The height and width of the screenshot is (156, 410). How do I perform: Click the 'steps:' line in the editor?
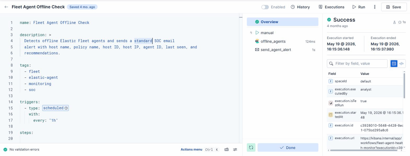point(26,133)
